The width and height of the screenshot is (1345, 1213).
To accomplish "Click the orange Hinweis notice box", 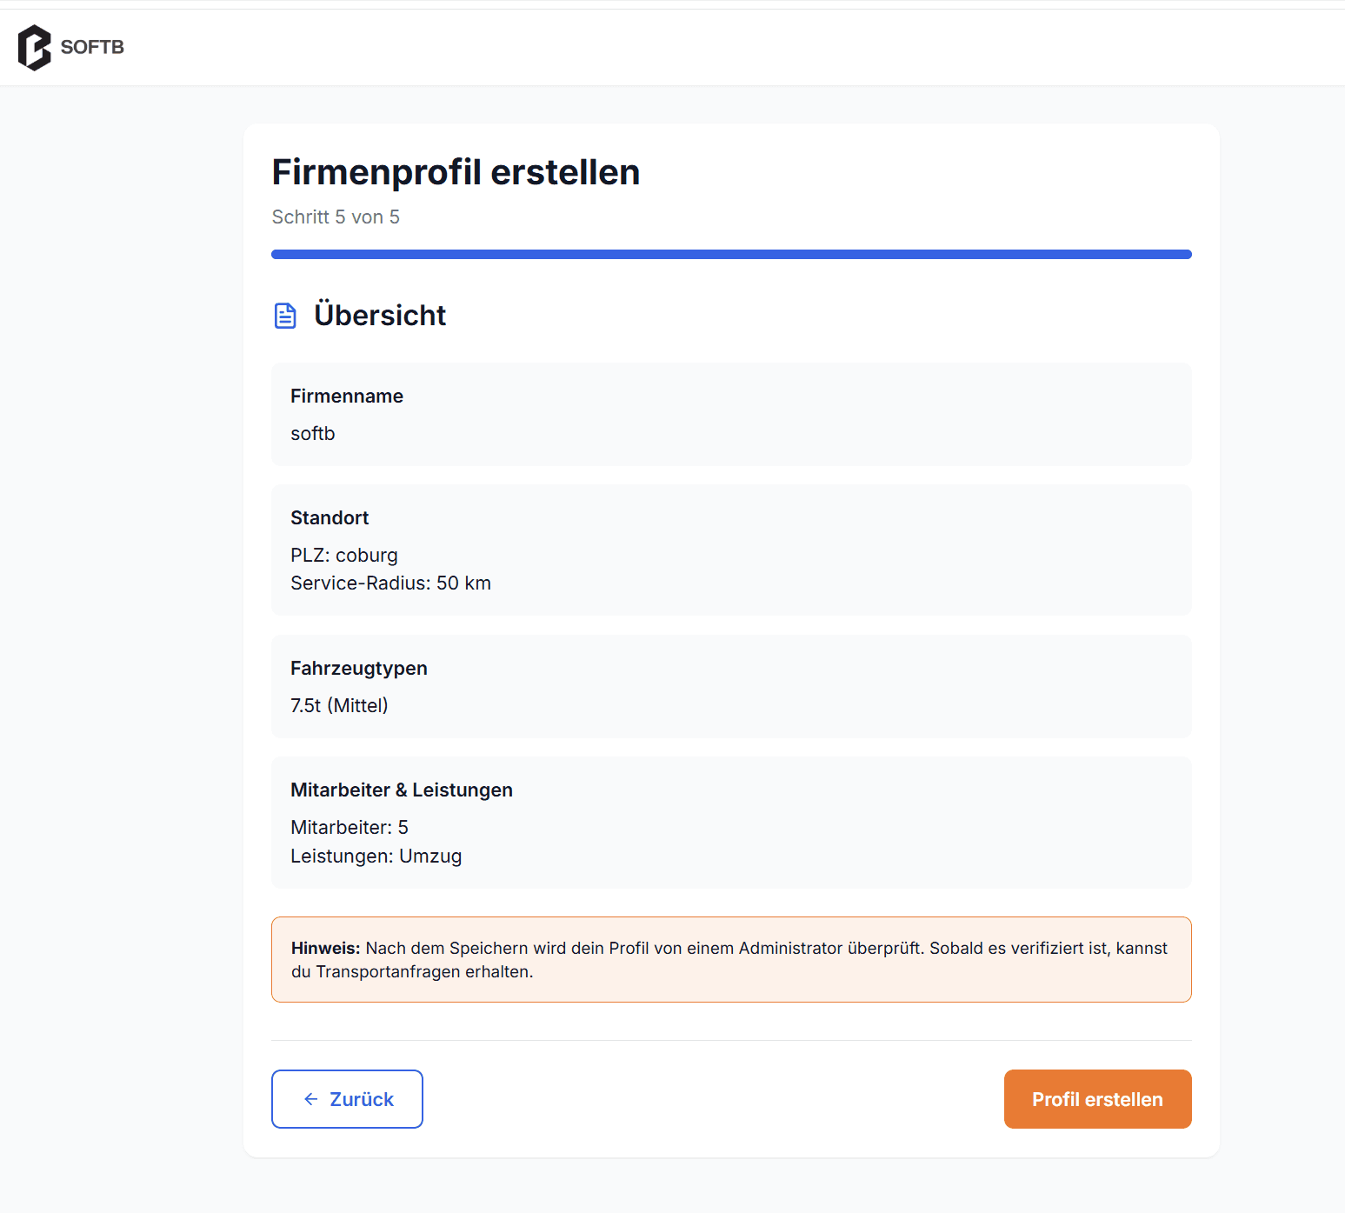I will coord(731,960).
